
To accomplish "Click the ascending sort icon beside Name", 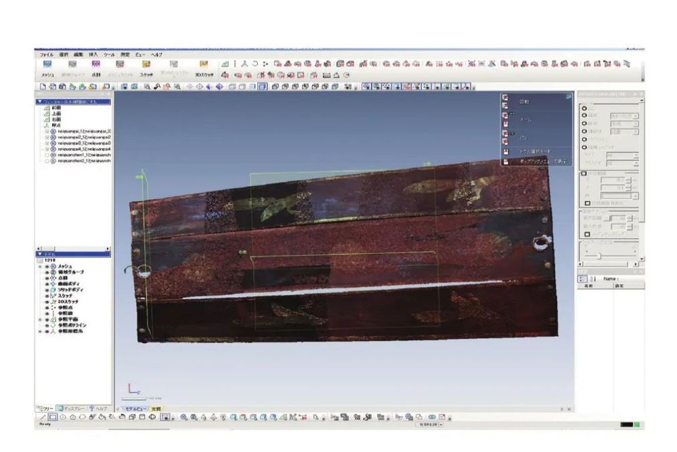I will click(x=593, y=279).
